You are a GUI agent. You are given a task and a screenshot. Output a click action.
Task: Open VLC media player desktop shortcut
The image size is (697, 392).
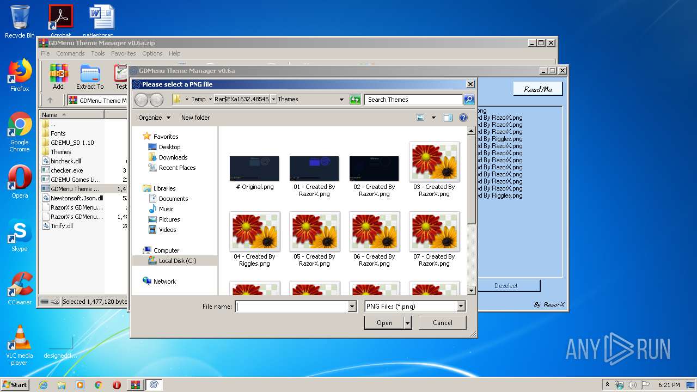(20, 345)
